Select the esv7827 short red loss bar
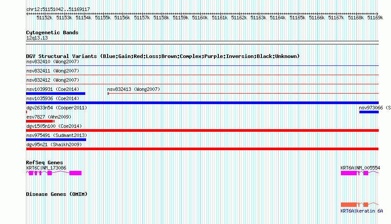The width and height of the screenshot is (391, 224). tap(40, 121)
